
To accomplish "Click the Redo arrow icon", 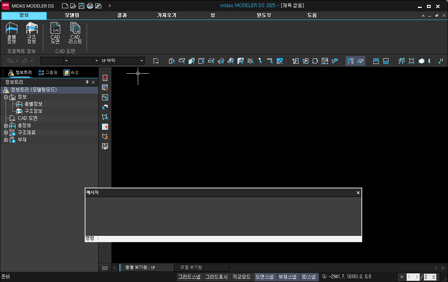I will (x=25, y=61).
